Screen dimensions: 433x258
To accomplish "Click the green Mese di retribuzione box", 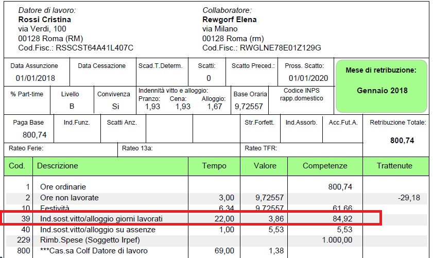I will (382, 85).
